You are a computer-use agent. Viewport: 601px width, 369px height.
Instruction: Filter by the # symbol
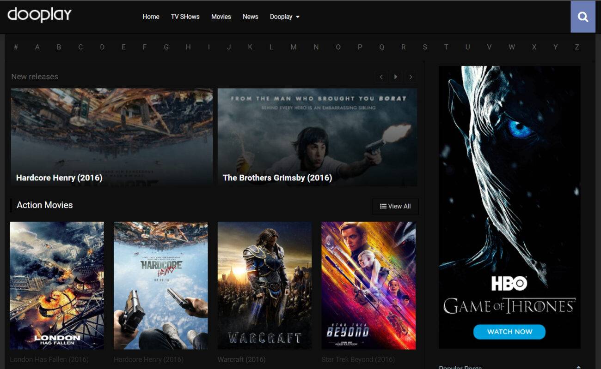pos(16,47)
